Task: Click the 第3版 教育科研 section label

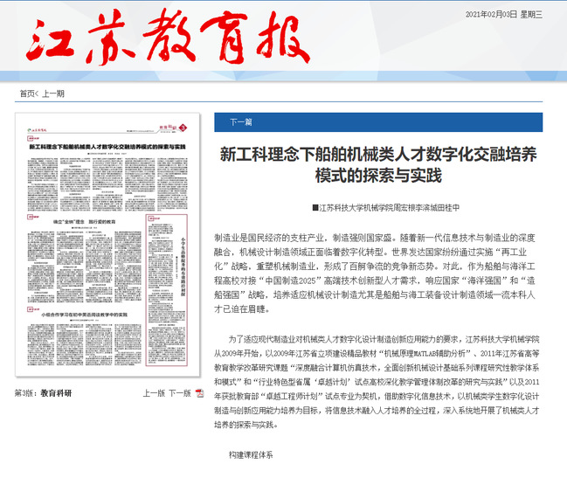Action: 43,393
